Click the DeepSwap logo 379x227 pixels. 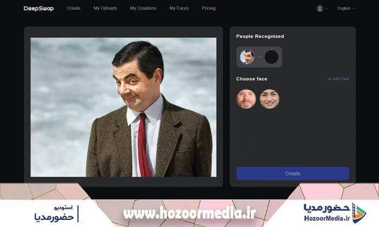point(38,9)
